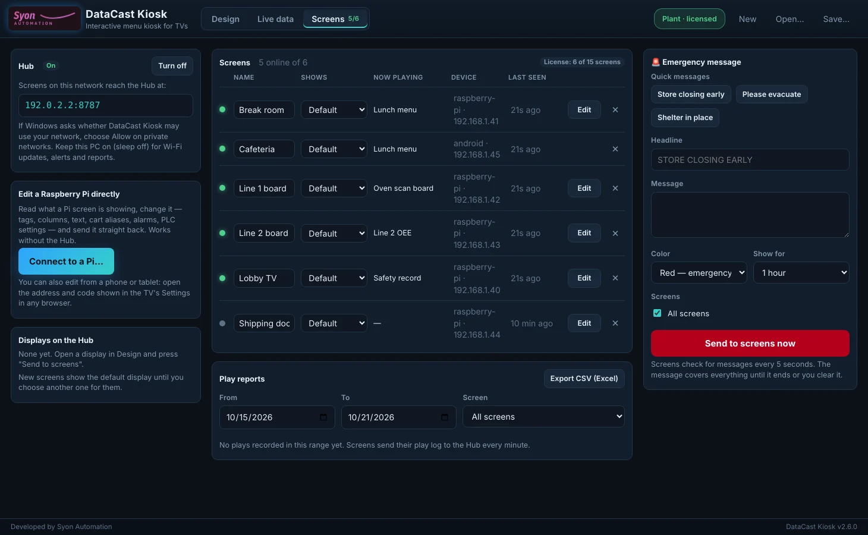Open Shows dropdown for Break room
Viewport: 868px width, 535px height.
tap(334, 110)
